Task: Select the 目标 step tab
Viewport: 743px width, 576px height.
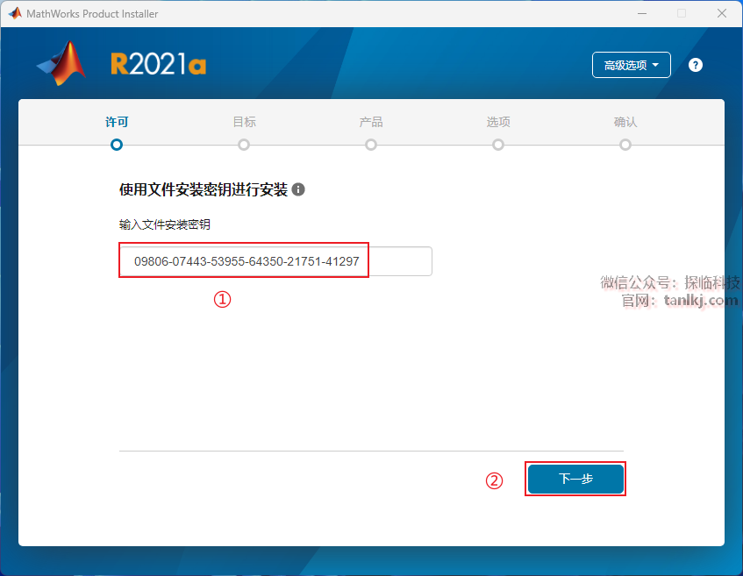Action: tap(244, 122)
